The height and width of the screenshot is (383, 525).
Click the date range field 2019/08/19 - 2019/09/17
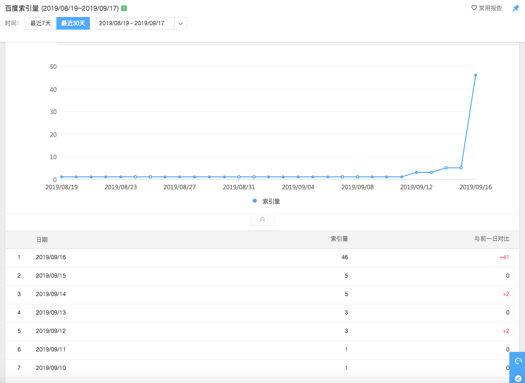(x=135, y=23)
